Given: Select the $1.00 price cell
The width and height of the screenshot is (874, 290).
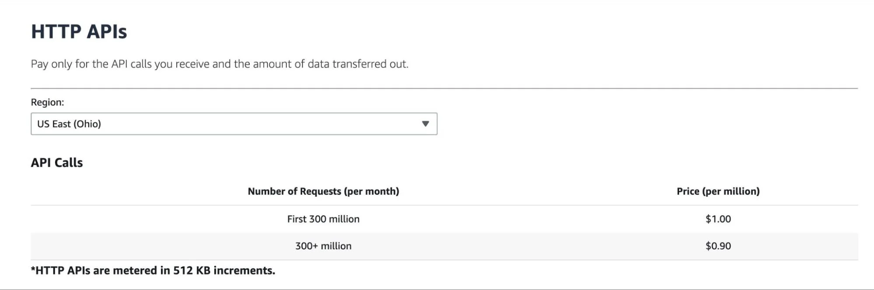Looking at the screenshot, I should tap(718, 219).
